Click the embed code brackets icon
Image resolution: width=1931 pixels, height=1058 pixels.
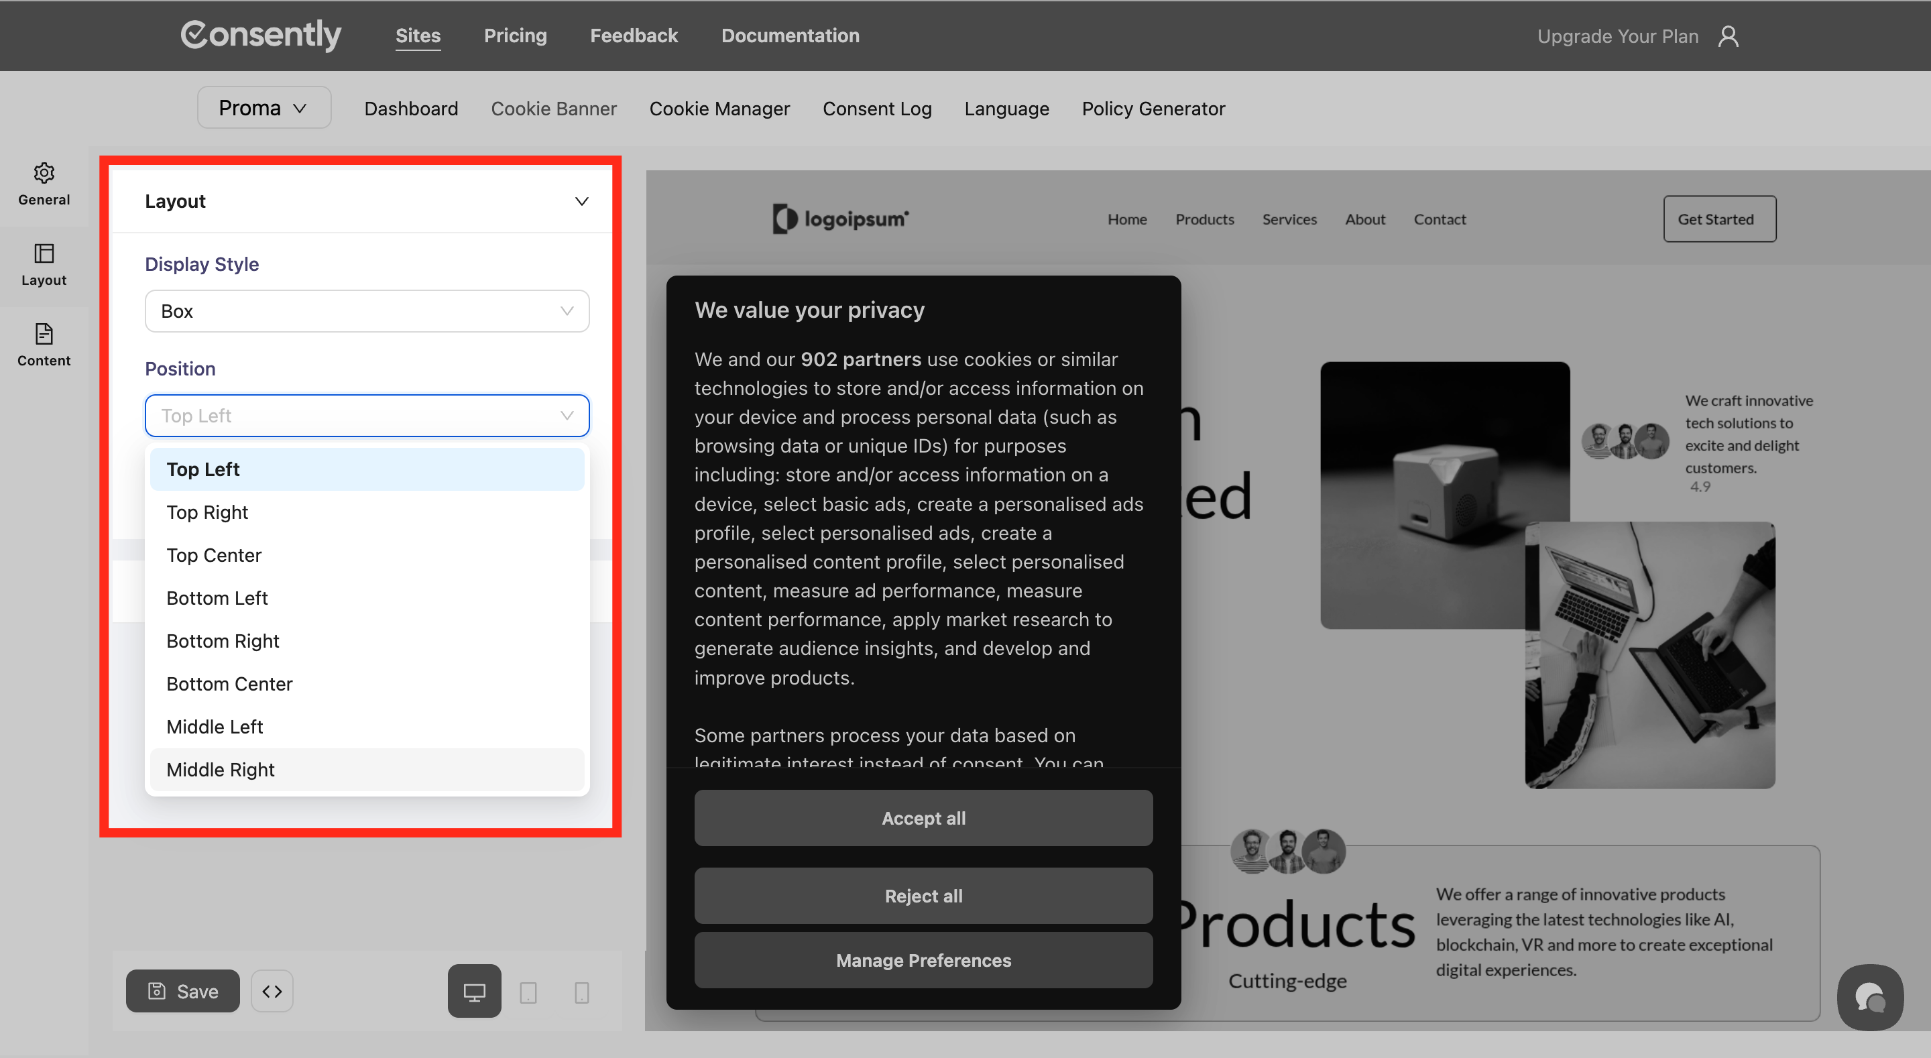click(x=272, y=991)
